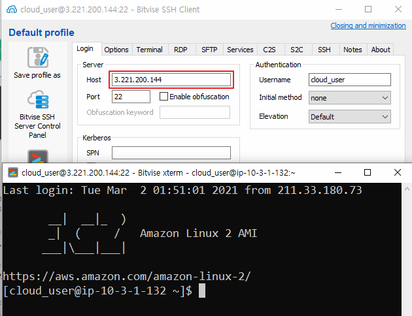The width and height of the screenshot is (412, 316).
Task: Click the Port input field
Action: point(131,97)
